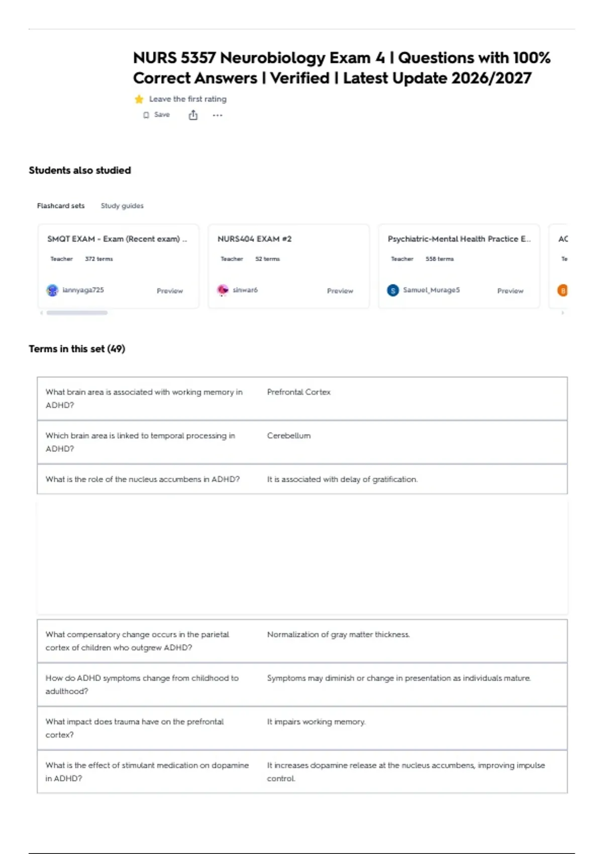The height and width of the screenshot is (854, 603).
Task: Open the NURS404 EXAM #2 card title
Action: click(x=254, y=239)
